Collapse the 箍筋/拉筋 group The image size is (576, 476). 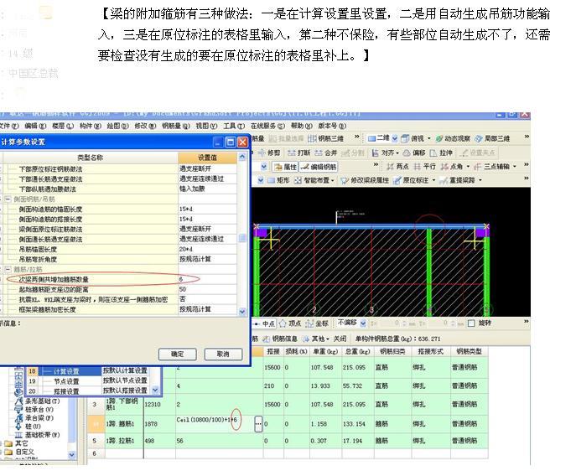[x=8, y=269]
